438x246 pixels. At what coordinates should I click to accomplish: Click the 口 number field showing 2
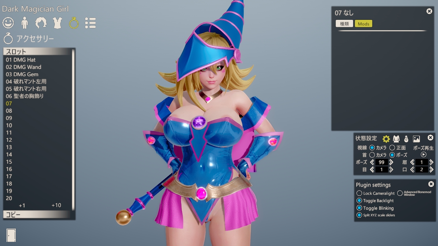[422, 169]
